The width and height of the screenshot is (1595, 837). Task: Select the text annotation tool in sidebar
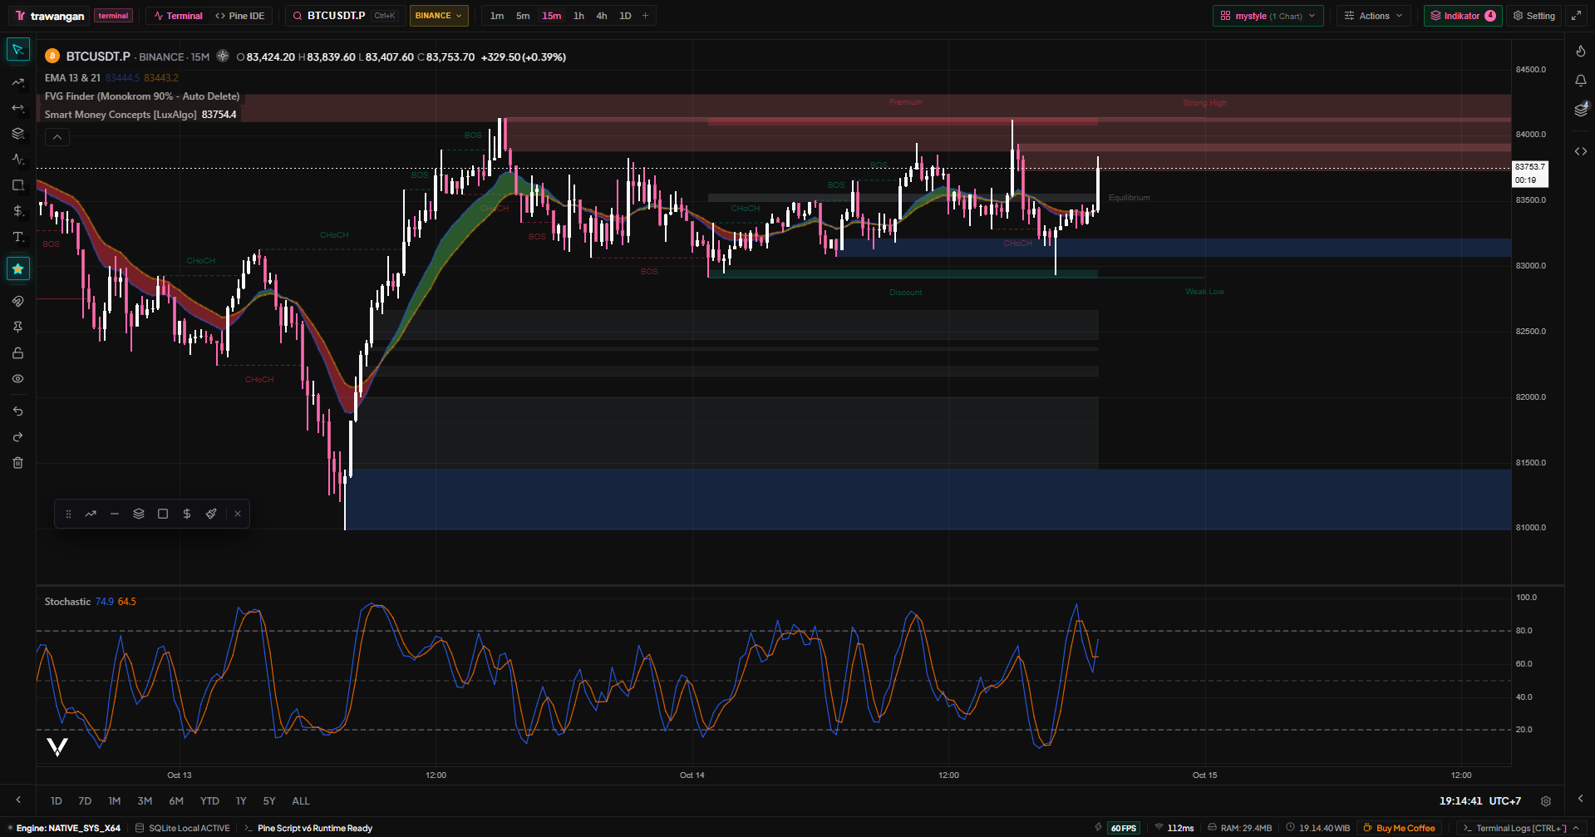[x=17, y=237]
